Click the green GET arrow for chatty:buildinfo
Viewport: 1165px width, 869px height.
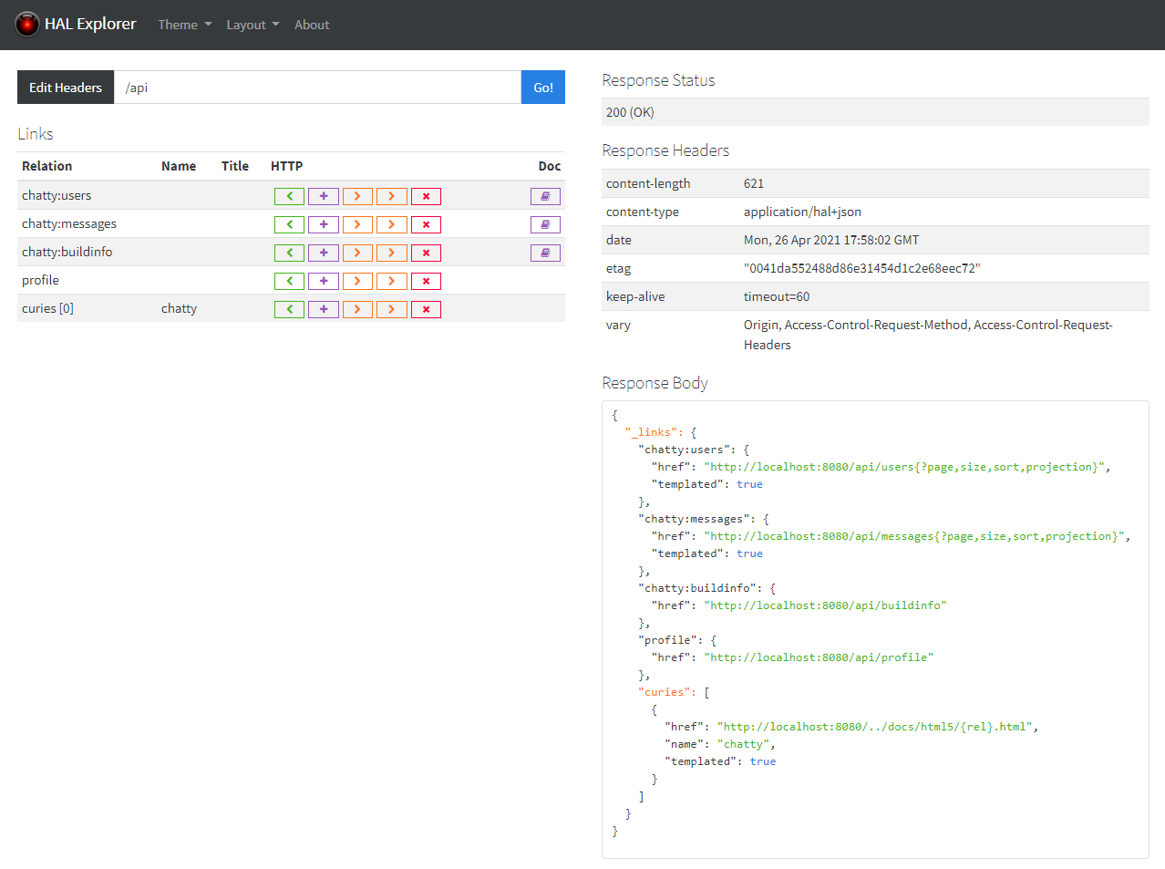point(289,253)
